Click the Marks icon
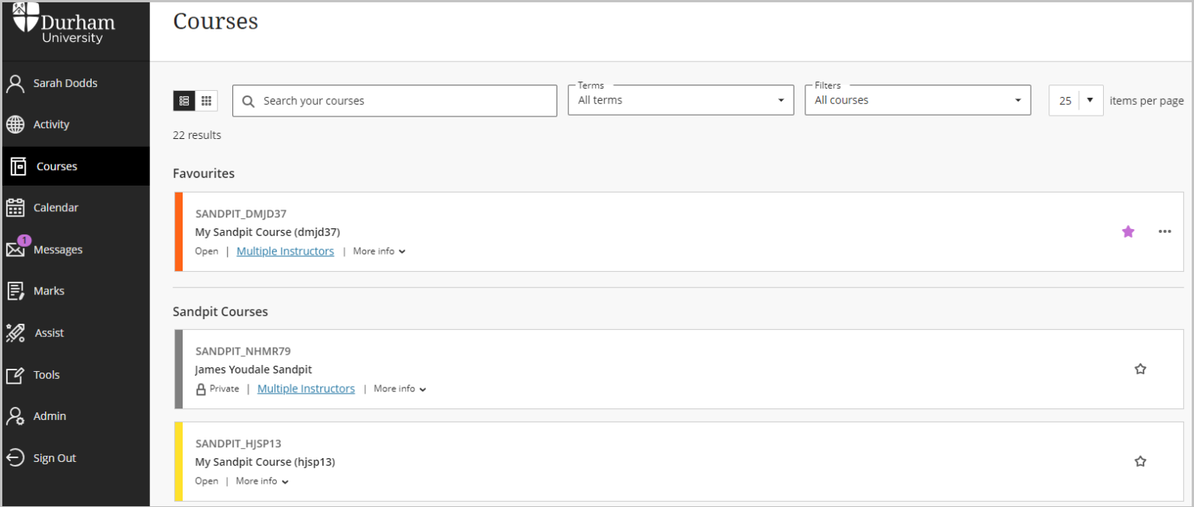 coord(16,290)
